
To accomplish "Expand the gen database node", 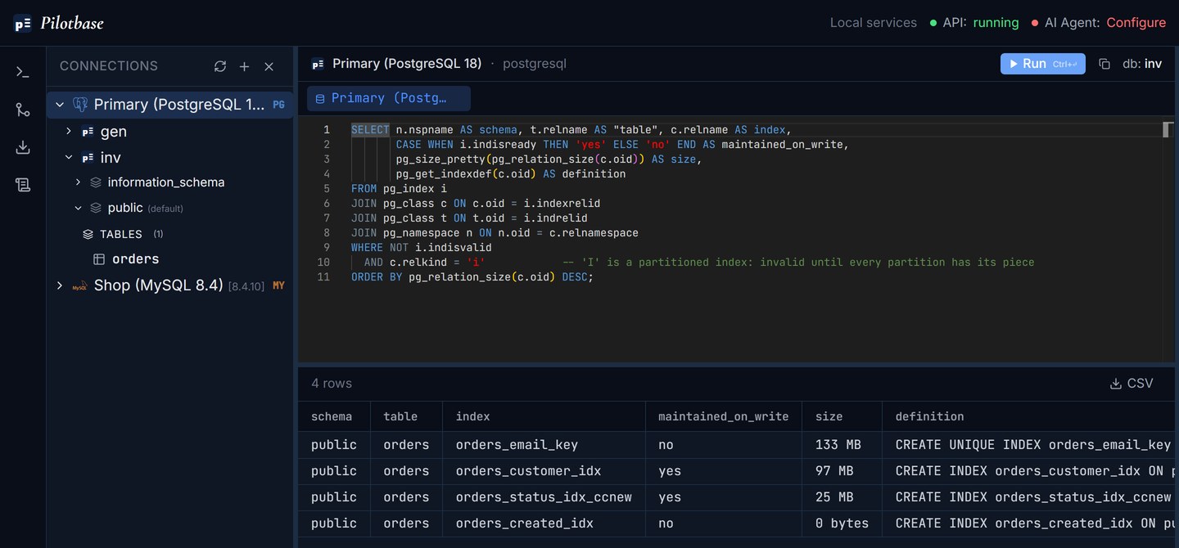I will pos(70,132).
